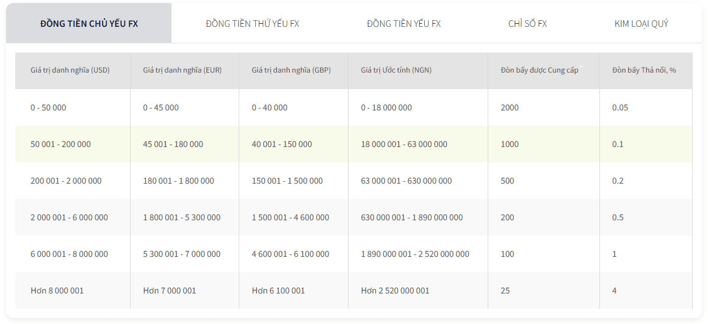Viewport: 708px width, 324px height.
Task: Click the leverage value 1000
Action: point(510,145)
